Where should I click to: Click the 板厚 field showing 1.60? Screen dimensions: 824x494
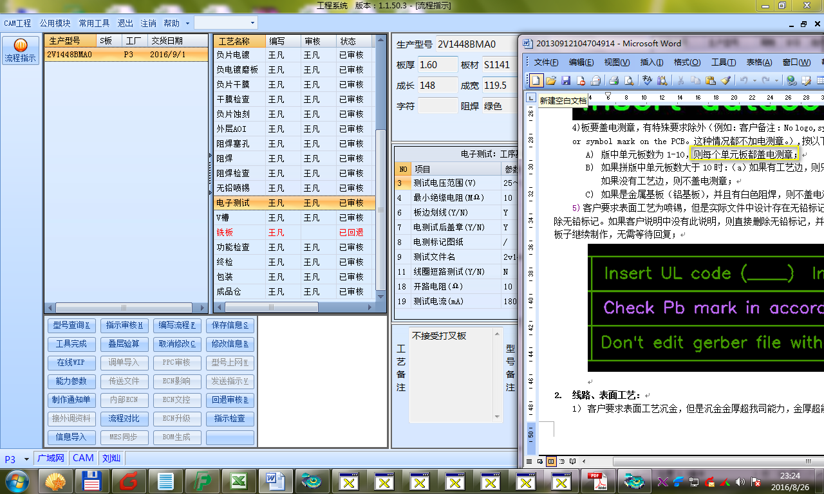(x=437, y=65)
